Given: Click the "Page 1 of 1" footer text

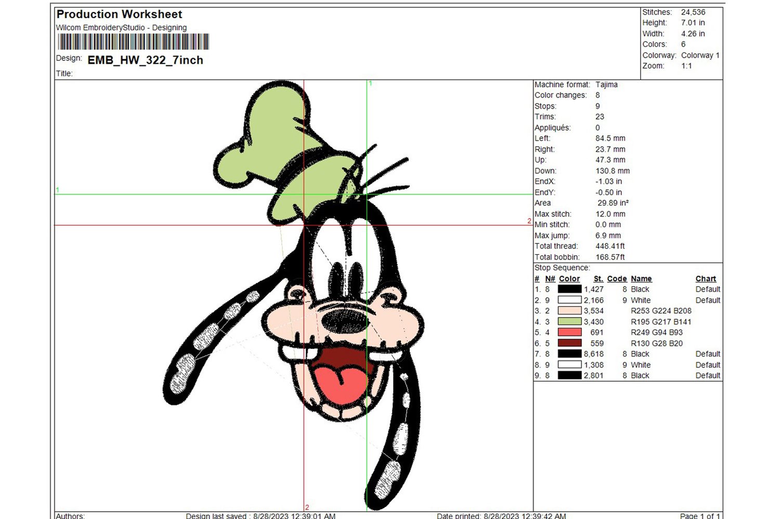Looking at the screenshot, I should (700, 516).
